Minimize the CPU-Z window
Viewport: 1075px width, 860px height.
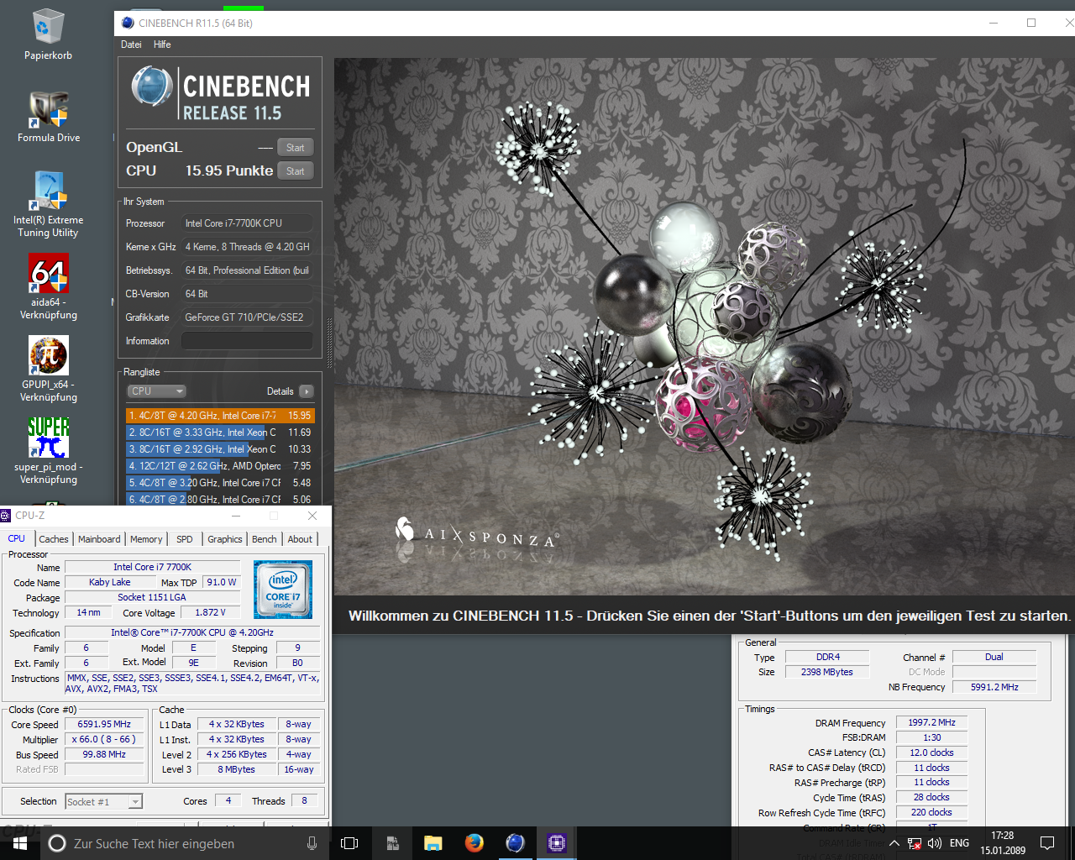236,516
